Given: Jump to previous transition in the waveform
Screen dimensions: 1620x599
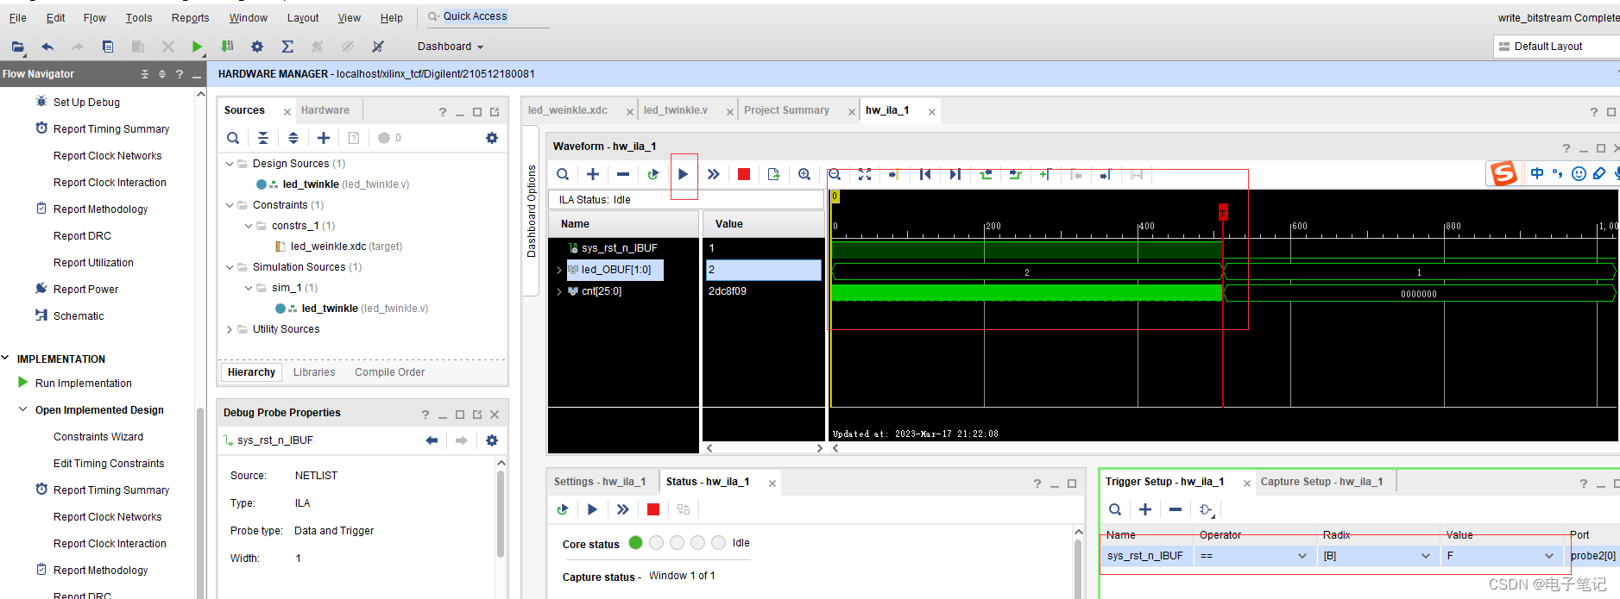Looking at the screenshot, I should point(986,174).
